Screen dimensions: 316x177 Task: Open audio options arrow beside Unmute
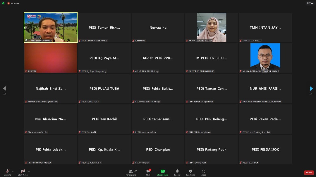pyautogui.click(x=13, y=171)
